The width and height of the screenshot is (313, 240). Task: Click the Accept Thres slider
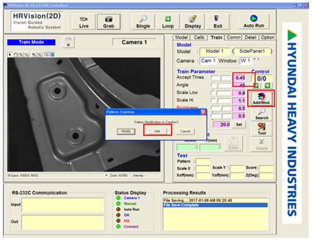tap(221, 78)
